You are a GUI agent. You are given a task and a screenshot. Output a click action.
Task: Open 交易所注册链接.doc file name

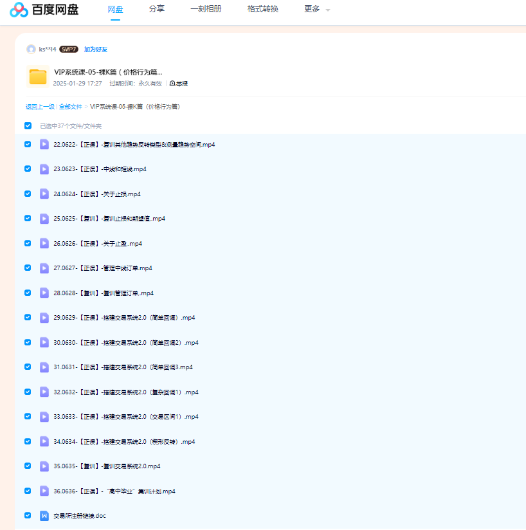coord(80,516)
